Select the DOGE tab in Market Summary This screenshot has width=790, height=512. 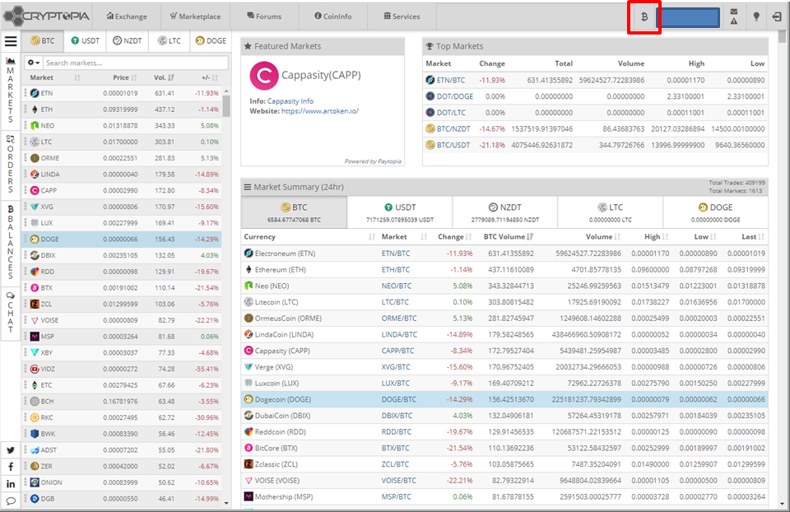click(x=715, y=212)
